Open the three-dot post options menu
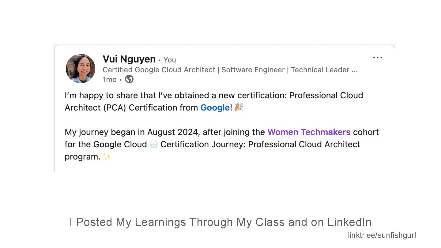This screenshot has width=441, height=248. [377, 58]
